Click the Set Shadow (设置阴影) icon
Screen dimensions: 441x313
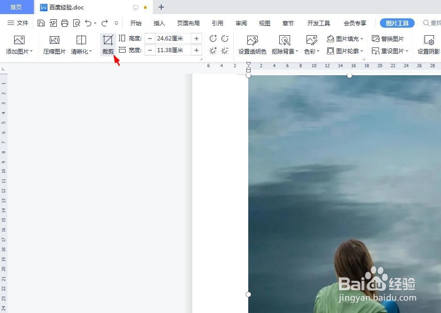tap(429, 40)
